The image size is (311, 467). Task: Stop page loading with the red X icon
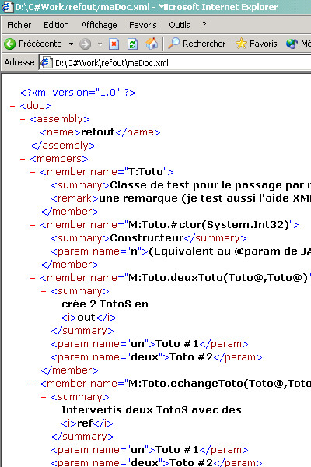(114, 44)
